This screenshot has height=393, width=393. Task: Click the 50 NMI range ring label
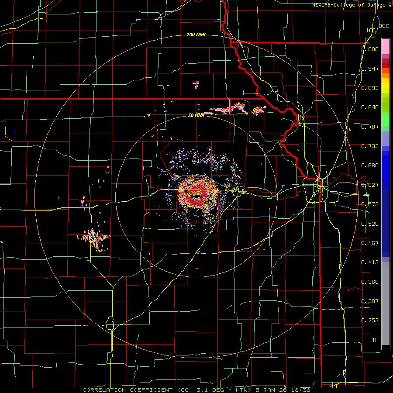(x=196, y=115)
